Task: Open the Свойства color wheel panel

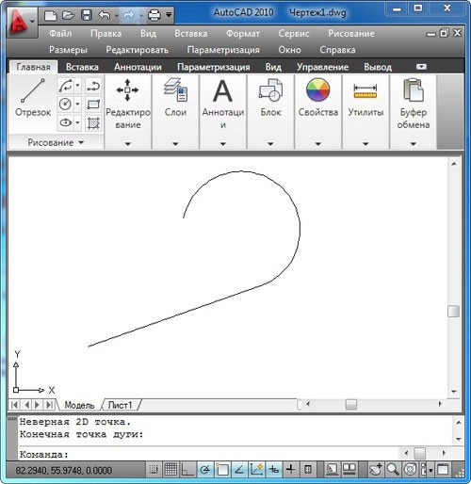Action: (x=317, y=90)
